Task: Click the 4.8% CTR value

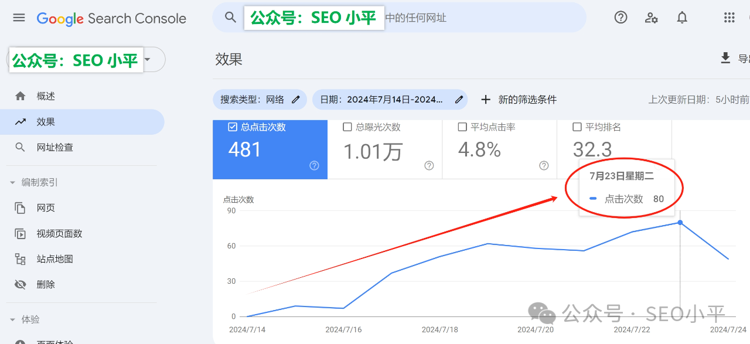Action: (x=479, y=150)
